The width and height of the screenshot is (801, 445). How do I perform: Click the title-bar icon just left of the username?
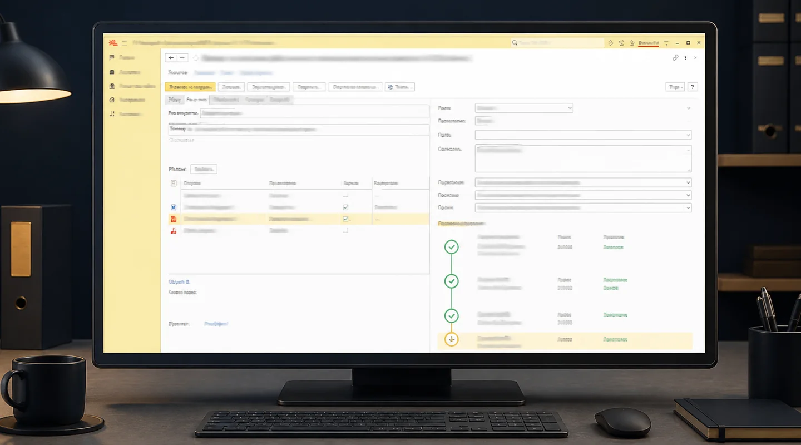(631, 42)
